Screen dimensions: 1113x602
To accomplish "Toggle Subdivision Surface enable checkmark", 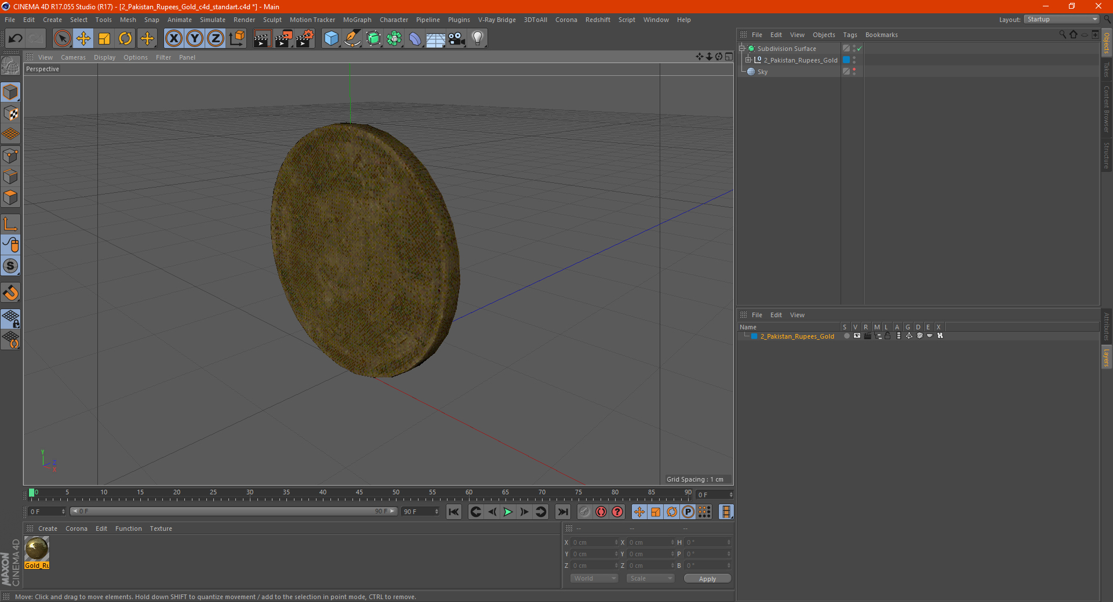I will point(860,49).
